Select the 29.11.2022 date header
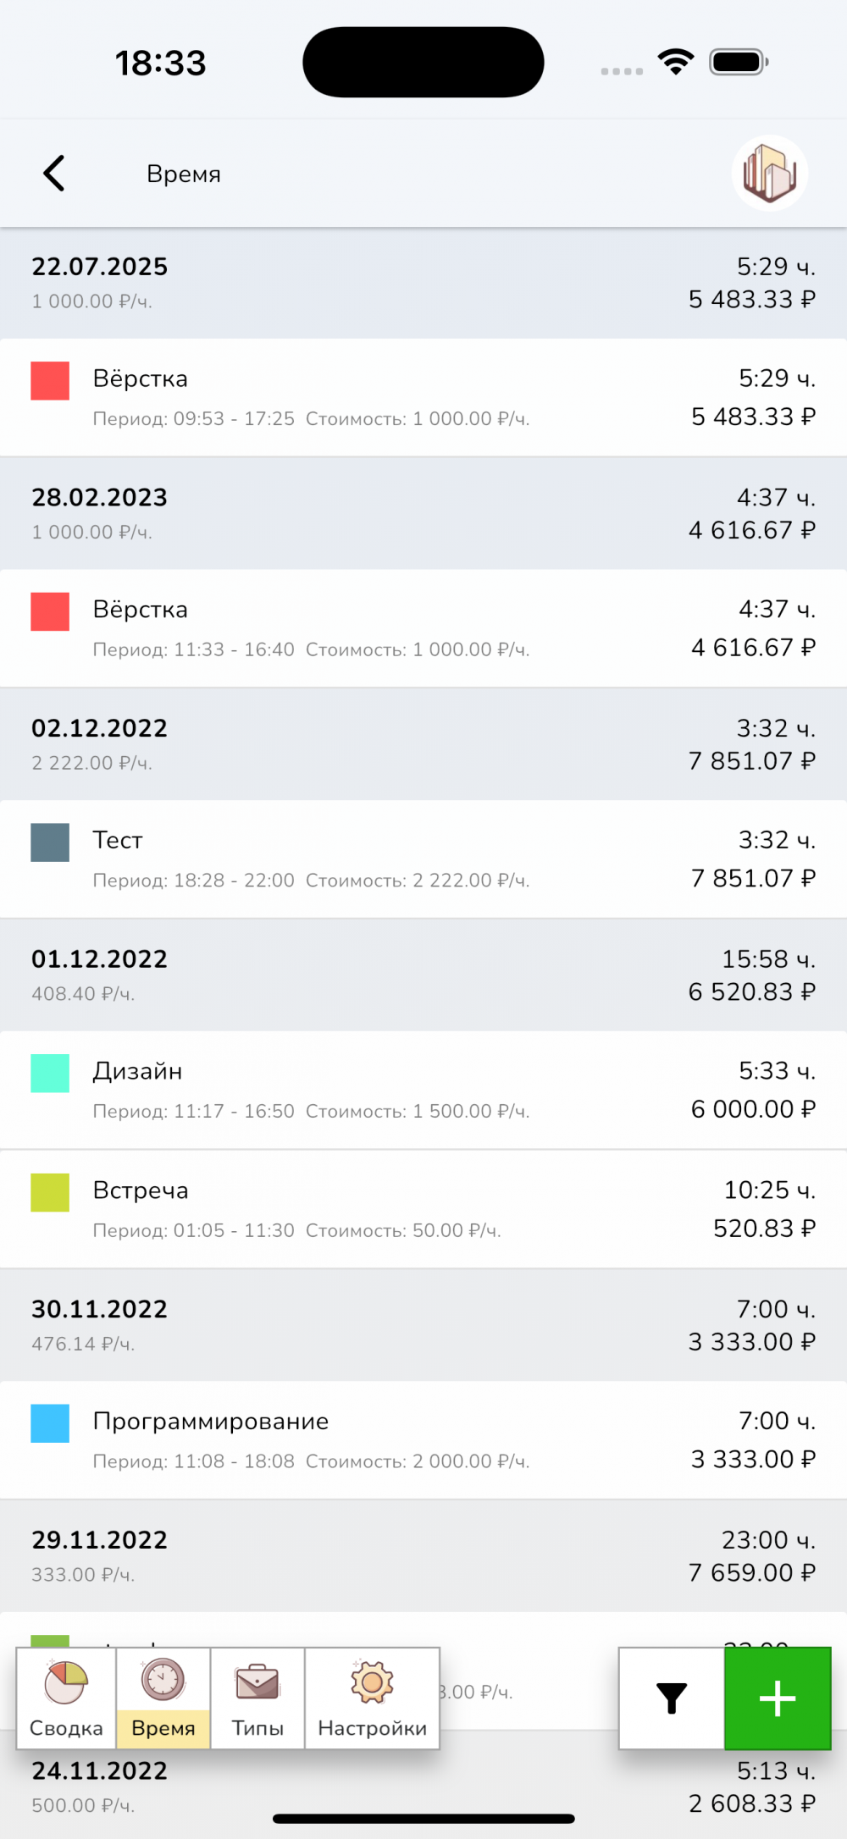847x1839 pixels. pos(423,1556)
